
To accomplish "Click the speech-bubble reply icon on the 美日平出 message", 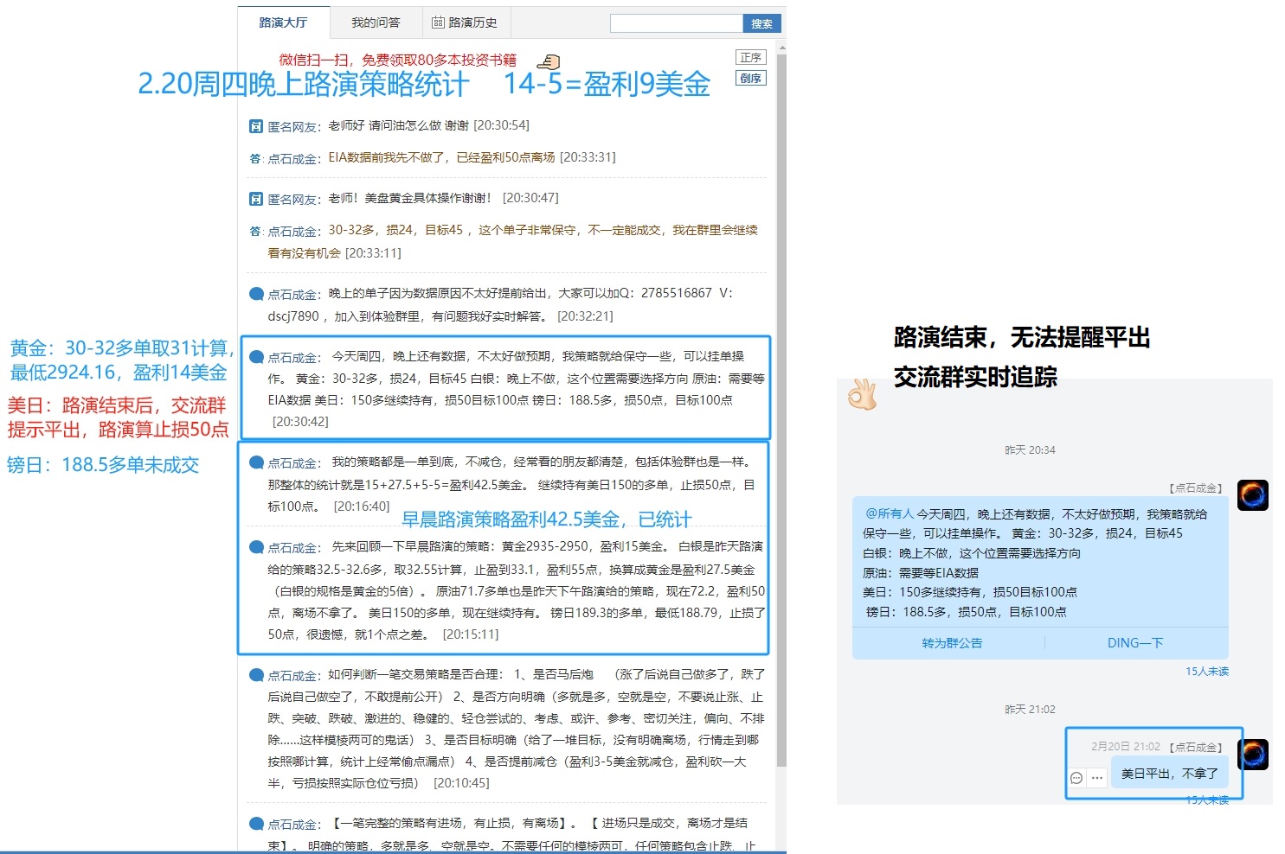I will [1076, 776].
